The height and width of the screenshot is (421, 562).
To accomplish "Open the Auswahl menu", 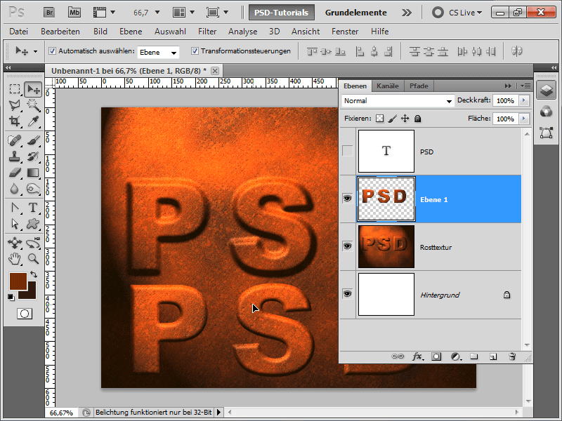I will coord(170,32).
